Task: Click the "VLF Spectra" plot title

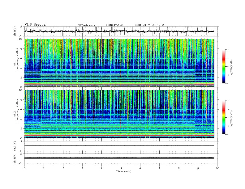Action: tap(35, 24)
